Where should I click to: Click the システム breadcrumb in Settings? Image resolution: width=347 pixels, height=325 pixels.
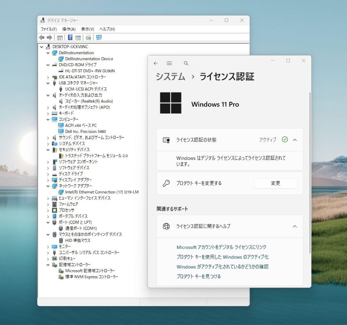coord(170,77)
